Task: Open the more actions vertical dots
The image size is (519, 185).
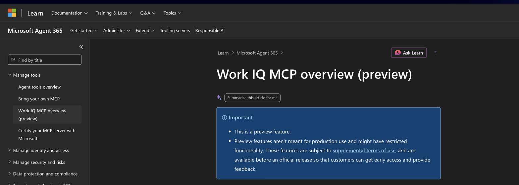Action: [x=435, y=53]
